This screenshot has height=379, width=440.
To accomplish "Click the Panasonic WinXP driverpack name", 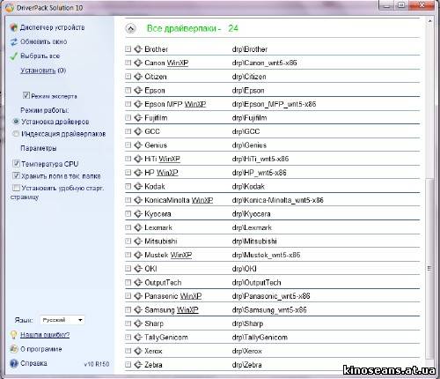I will click(x=173, y=296).
